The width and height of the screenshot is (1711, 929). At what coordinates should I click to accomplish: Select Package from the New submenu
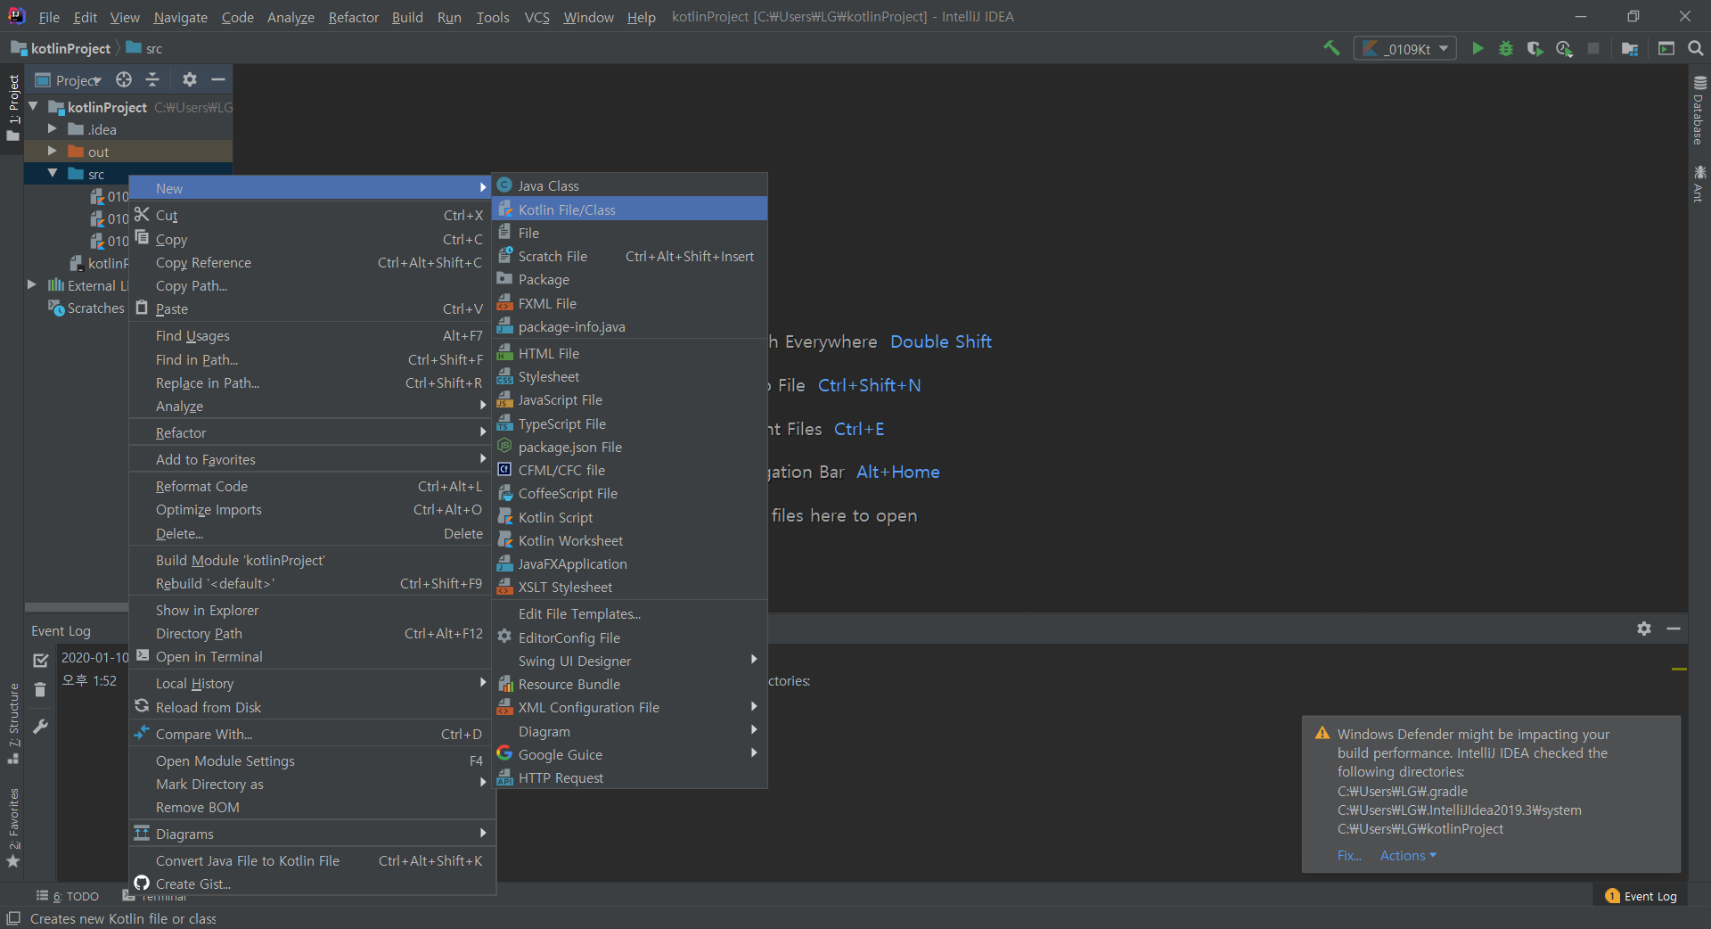click(629, 279)
